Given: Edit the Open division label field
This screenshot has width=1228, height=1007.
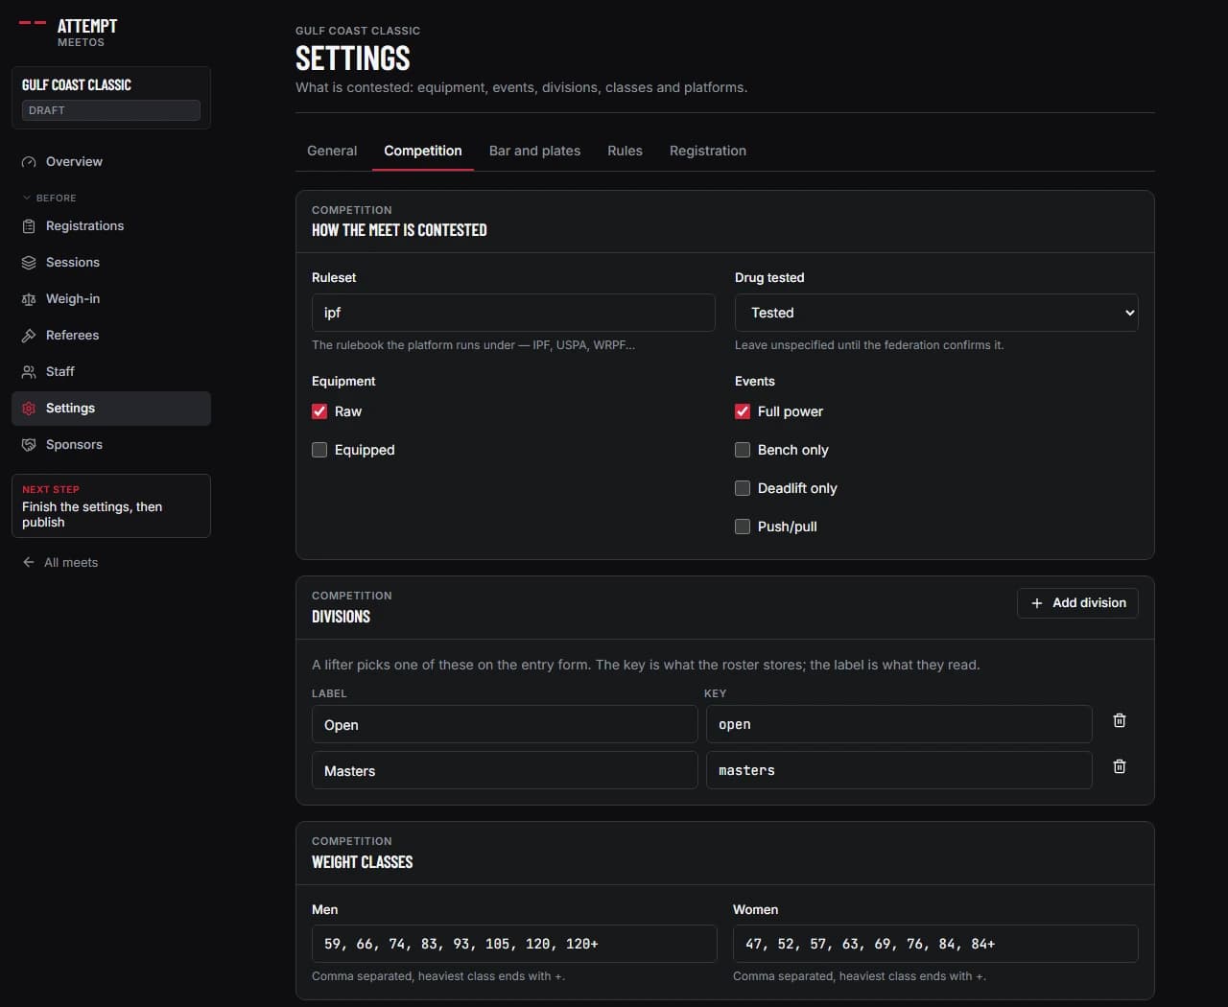Looking at the screenshot, I should 505,724.
